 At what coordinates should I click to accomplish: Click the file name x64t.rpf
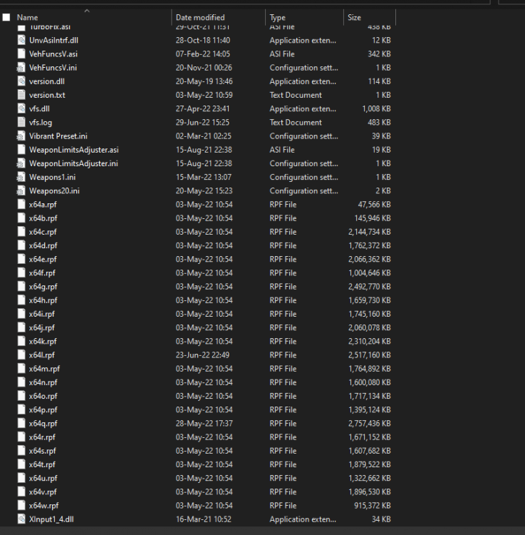(42, 464)
